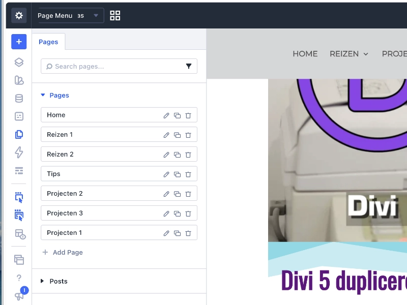407x305 pixels.
Task: Delete the Tips page
Action: [x=188, y=174]
